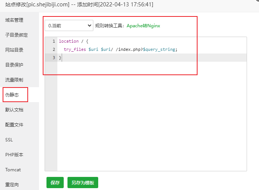Open the Apache转Nginx conversion tool link
This screenshot has height=190, width=259.
[x=143, y=26]
